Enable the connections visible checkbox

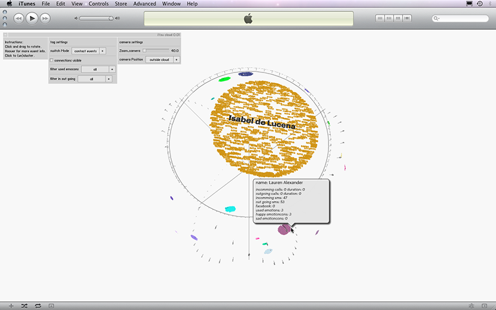(x=51, y=60)
